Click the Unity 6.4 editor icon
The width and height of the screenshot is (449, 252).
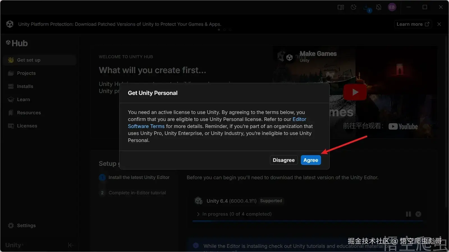[x=199, y=201]
